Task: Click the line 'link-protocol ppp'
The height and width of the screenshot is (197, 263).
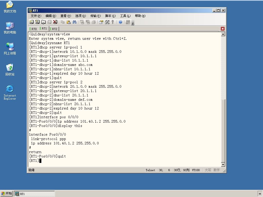Action: click(x=49, y=139)
